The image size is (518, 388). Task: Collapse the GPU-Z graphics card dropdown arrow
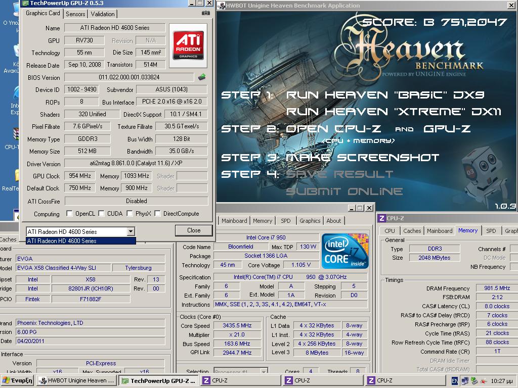tap(131, 231)
